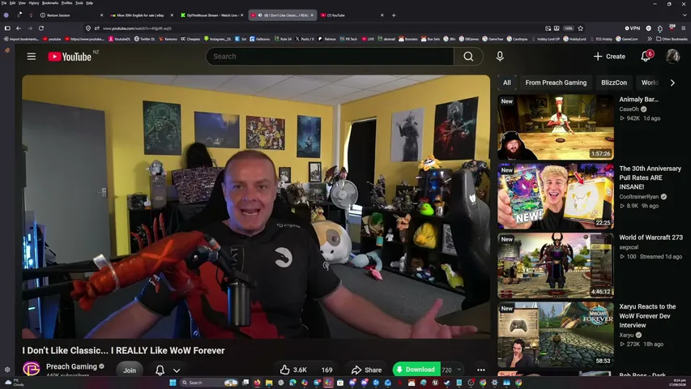Open Preach Gaming channel avatar
This screenshot has height=389, width=691.
(x=32, y=369)
